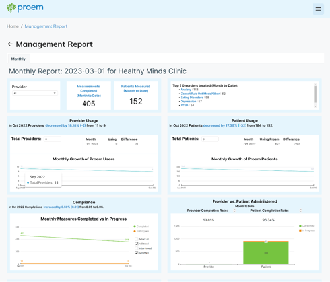Click the Monthly Growth of Proem Users title
The width and height of the screenshot is (330, 282).
point(83,159)
